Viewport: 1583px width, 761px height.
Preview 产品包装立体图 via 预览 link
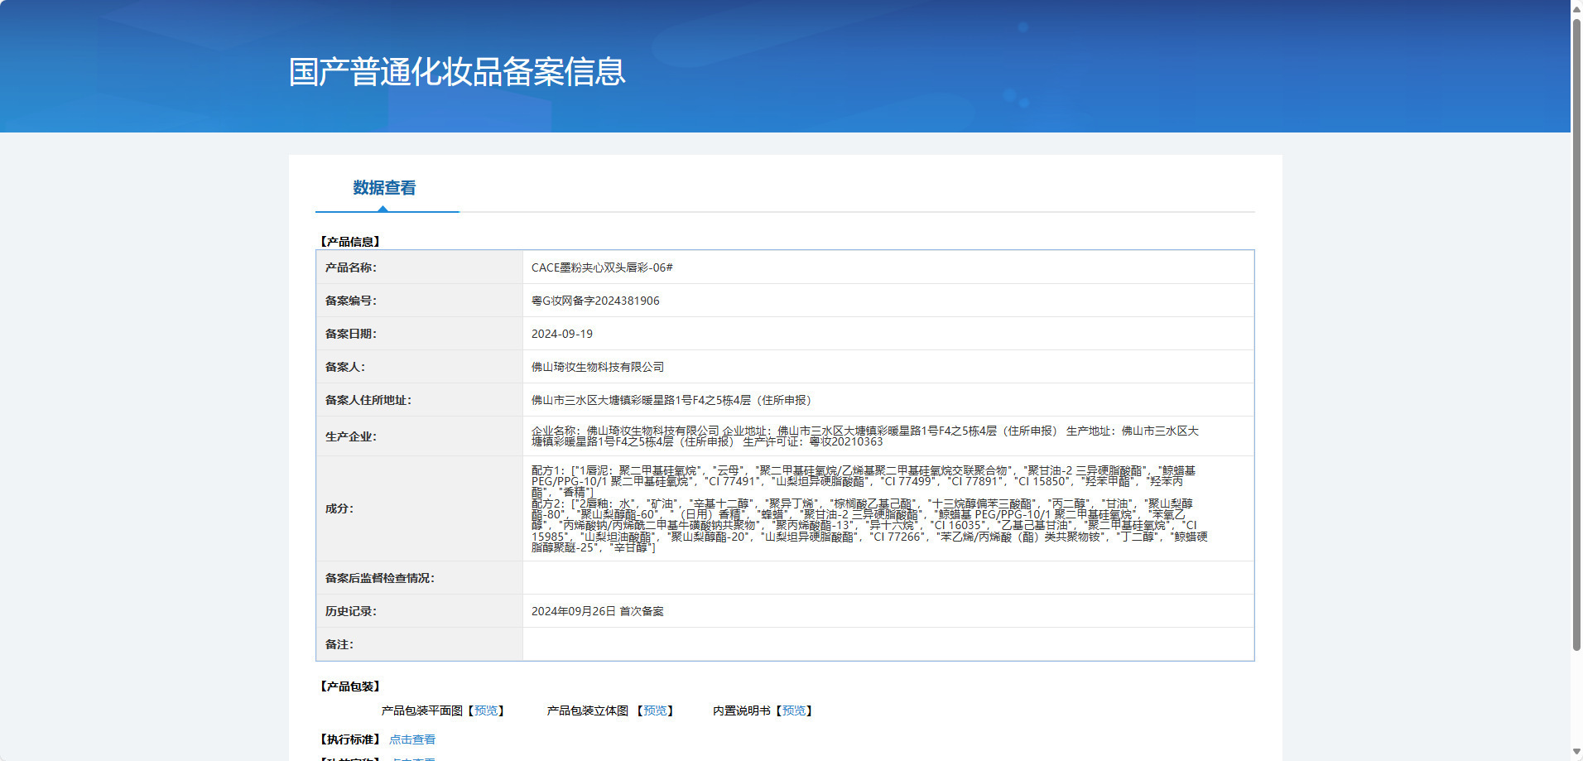[655, 710]
